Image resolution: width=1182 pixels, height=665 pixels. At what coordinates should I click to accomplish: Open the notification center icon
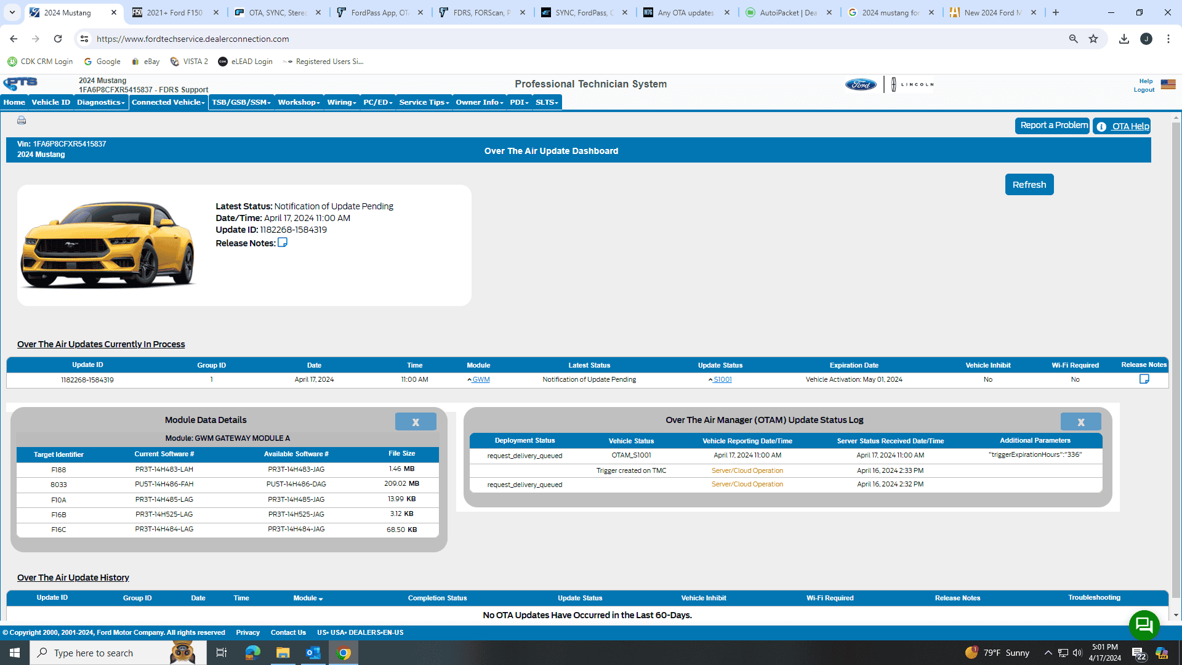point(1138,653)
